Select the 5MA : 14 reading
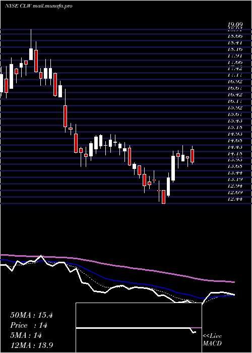 (x=26, y=335)
